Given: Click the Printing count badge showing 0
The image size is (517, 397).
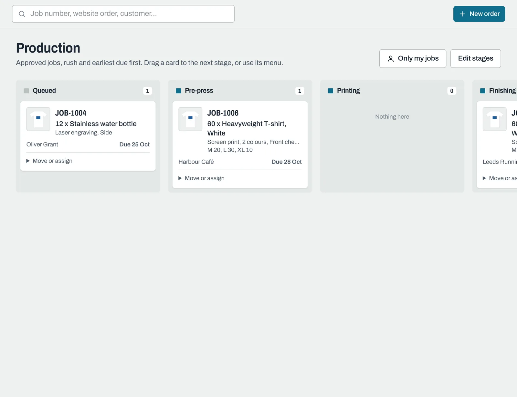Looking at the screenshot, I should pos(452,91).
